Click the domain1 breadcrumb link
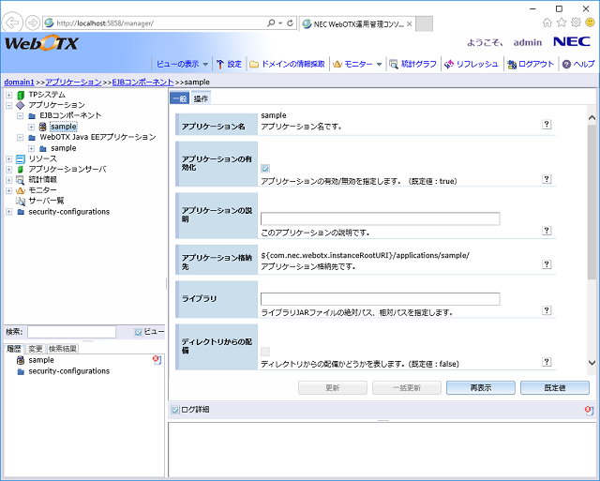600x481 pixels. pos(19,83)
